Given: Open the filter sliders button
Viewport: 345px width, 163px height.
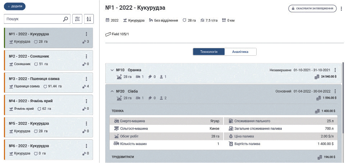Looking at the screenshot, I should coord(77,19).
